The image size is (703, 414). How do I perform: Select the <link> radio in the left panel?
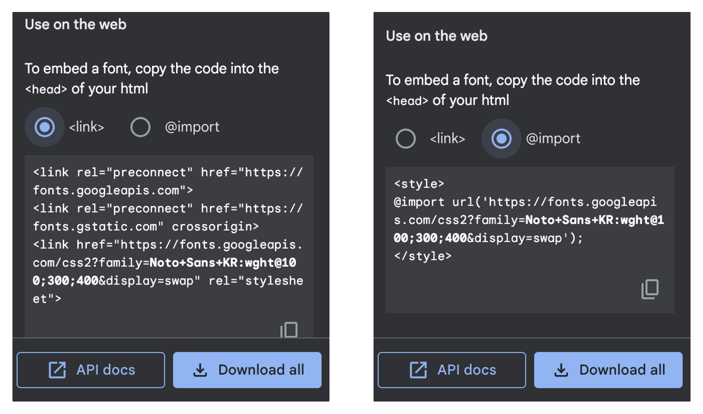point(44,127)
